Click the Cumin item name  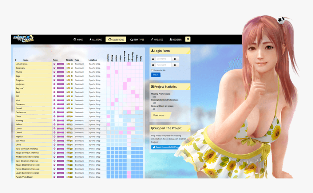19,129
